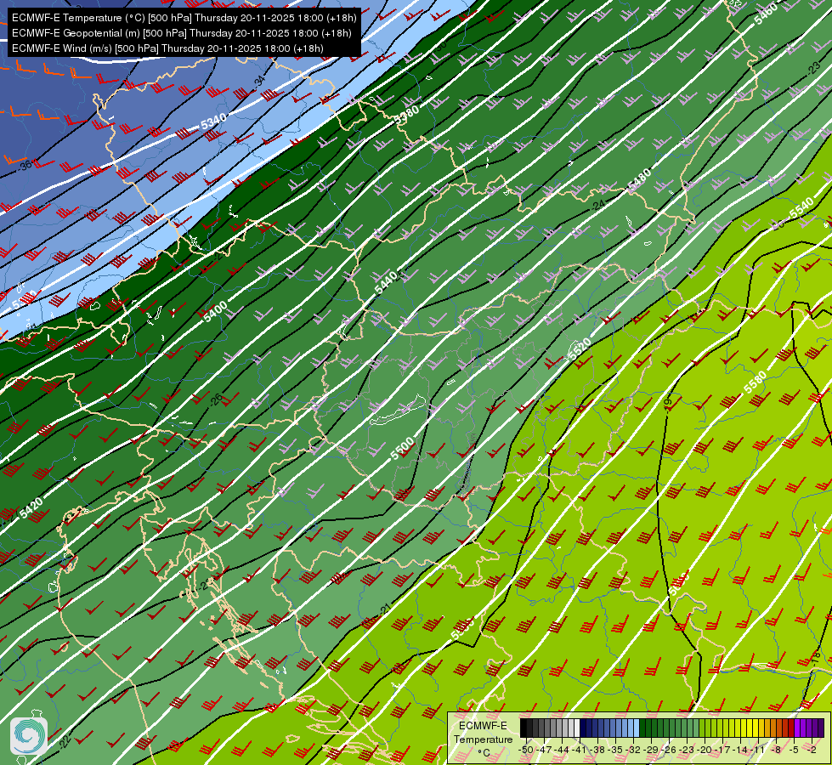Click the 5580 geopotential contour label
This screenshot has width=832, height=765.
click(755, 382)
